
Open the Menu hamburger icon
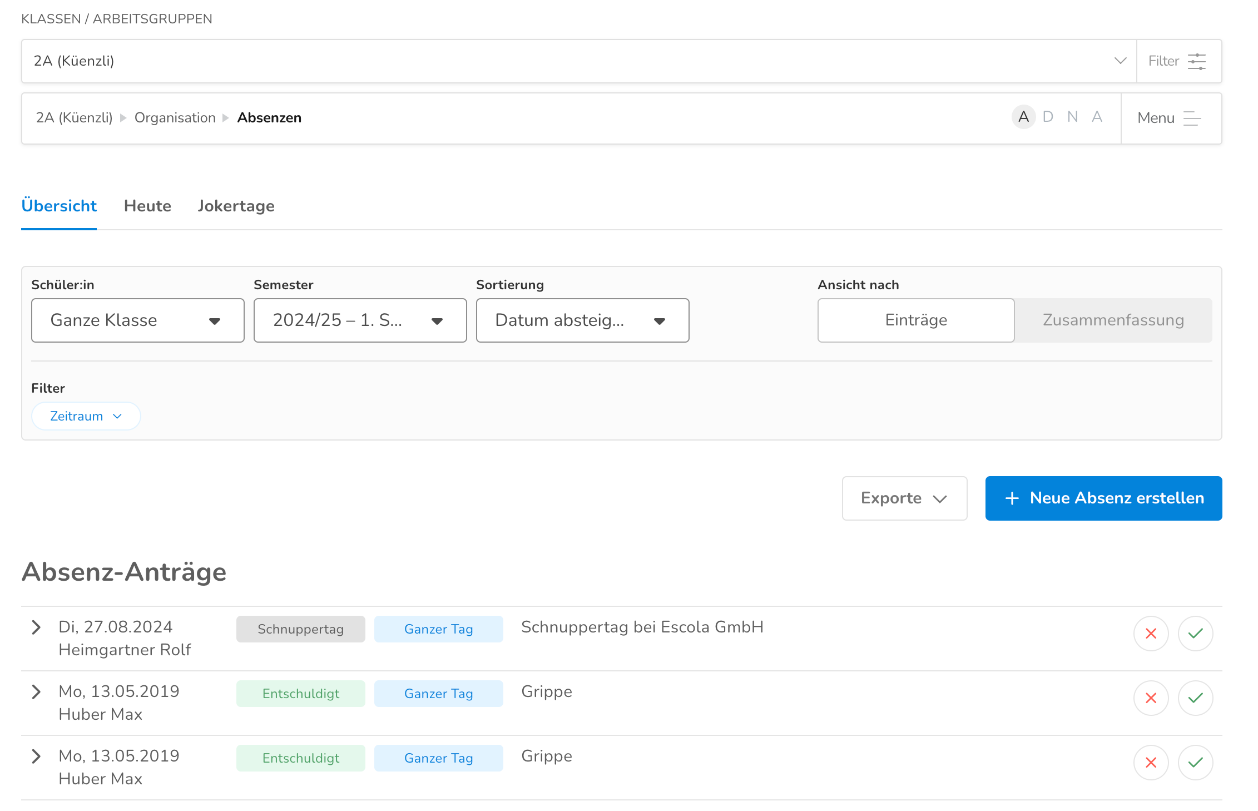[1191, 118]
